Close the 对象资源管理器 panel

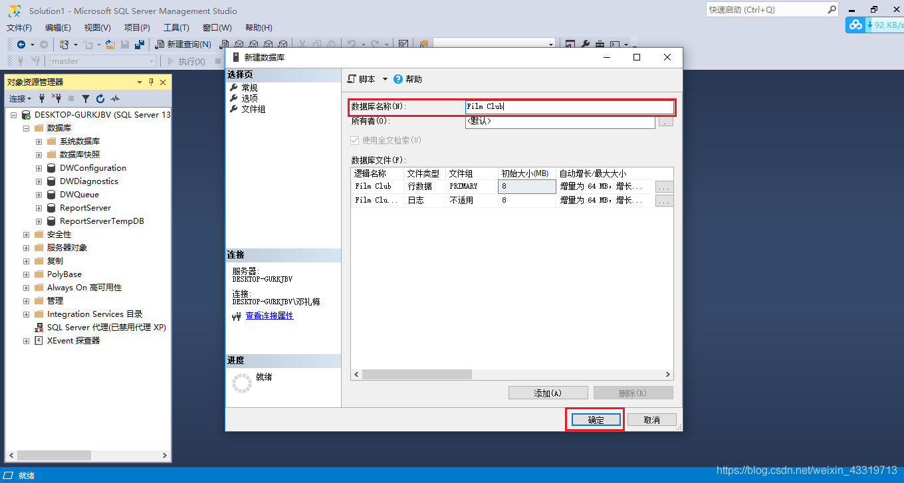click(163, 82)
